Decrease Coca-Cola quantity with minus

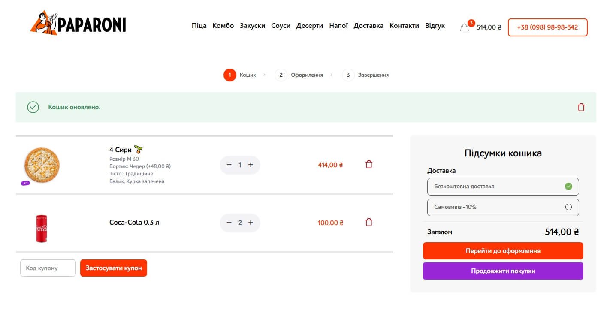pos(229,223)
